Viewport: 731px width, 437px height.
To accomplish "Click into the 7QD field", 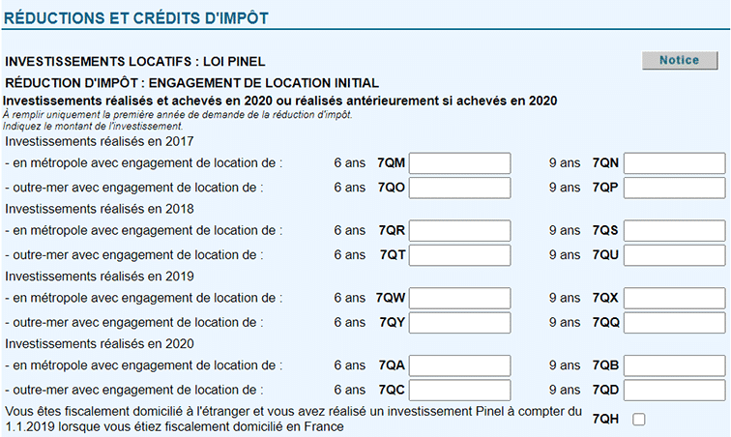I will [674, 389].
